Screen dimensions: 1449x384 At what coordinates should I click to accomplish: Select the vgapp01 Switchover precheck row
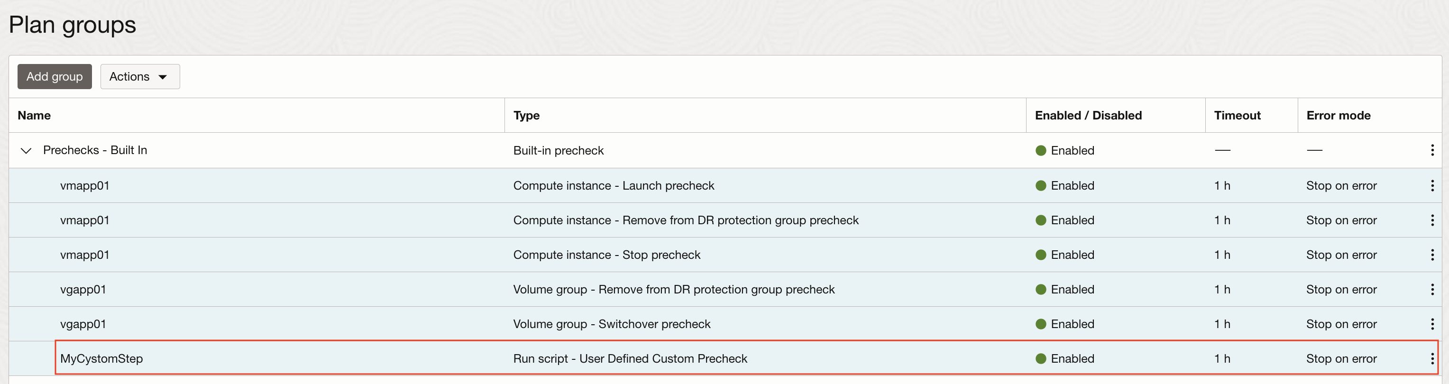83,324
